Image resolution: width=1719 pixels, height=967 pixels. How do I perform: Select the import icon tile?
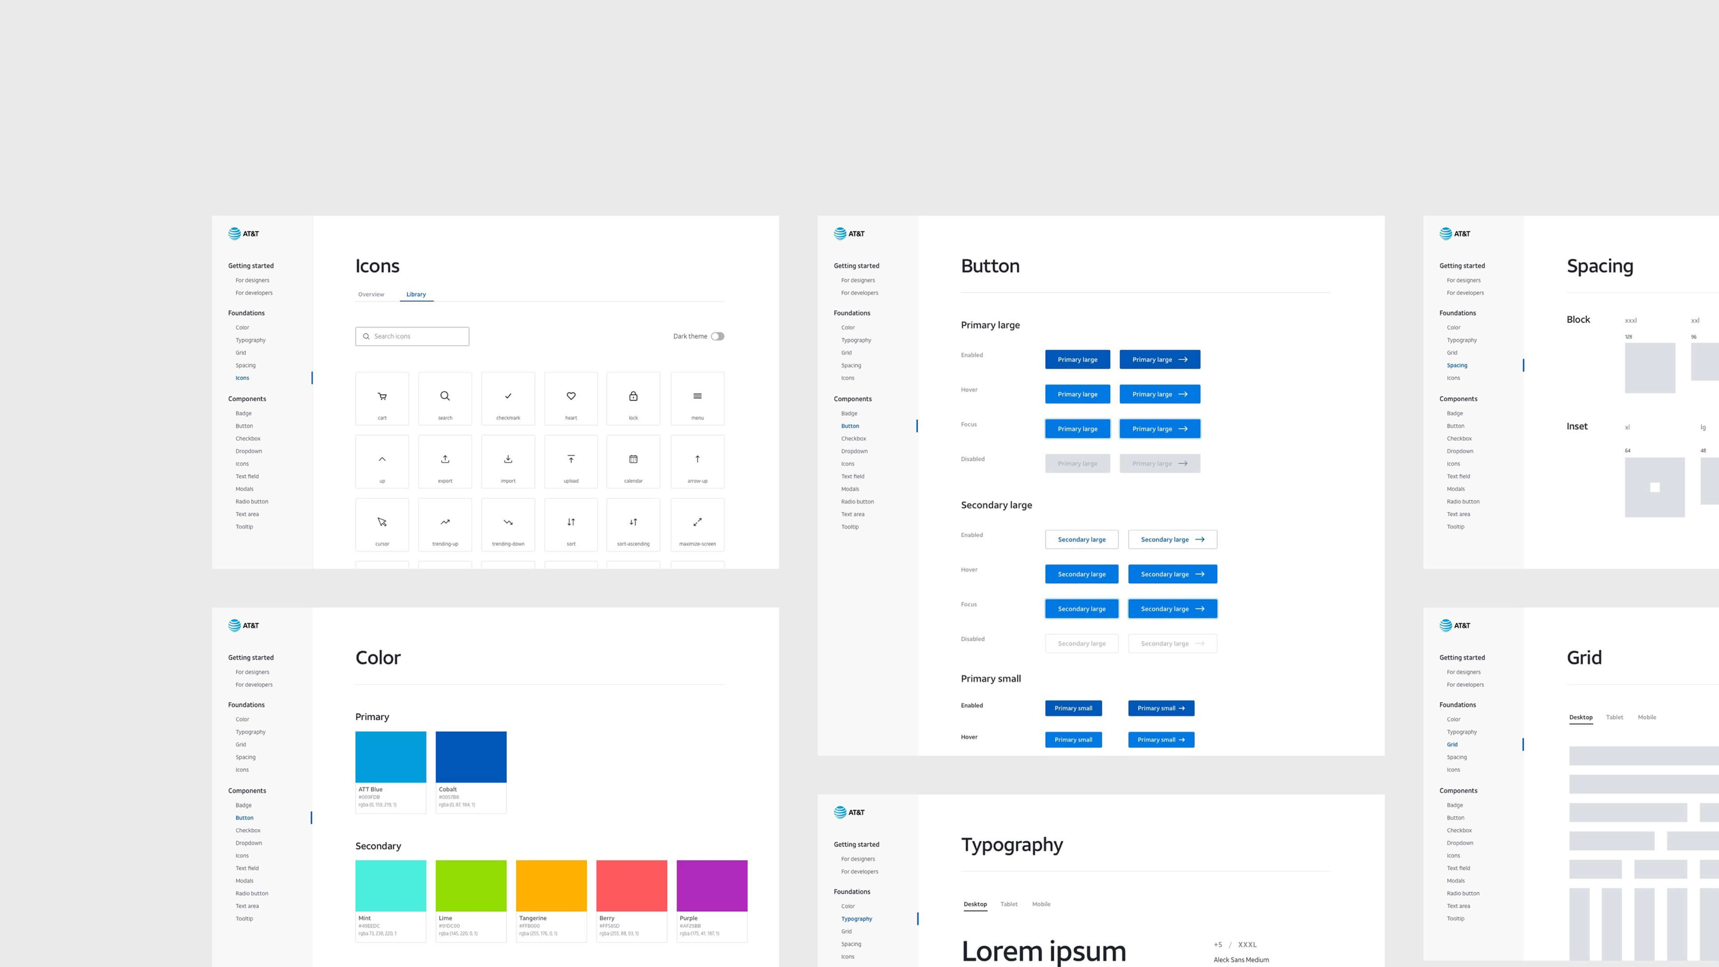point(508,462)
